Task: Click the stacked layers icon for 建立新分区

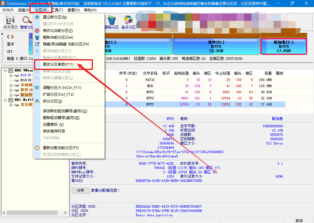Action: [x=37, y=17]
